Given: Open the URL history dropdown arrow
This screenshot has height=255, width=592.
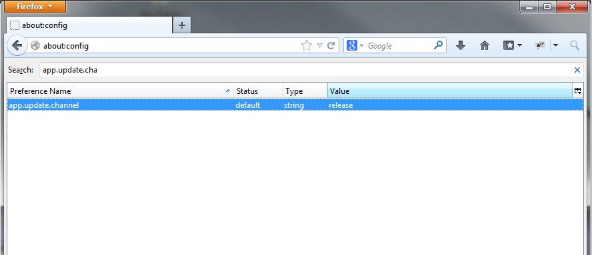Looking at the screenshot, I should point(319,46).
